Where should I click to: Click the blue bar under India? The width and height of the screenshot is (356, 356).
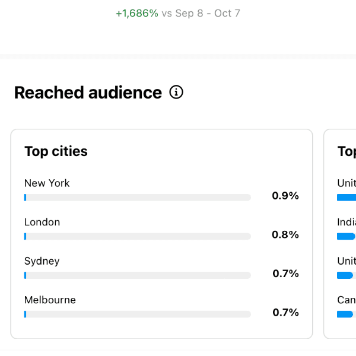[x=346, y=236]
